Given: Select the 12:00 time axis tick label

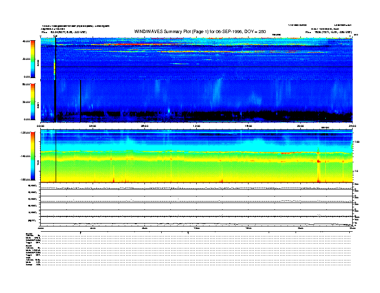Looking at the screenshot, I should point(196,126).
